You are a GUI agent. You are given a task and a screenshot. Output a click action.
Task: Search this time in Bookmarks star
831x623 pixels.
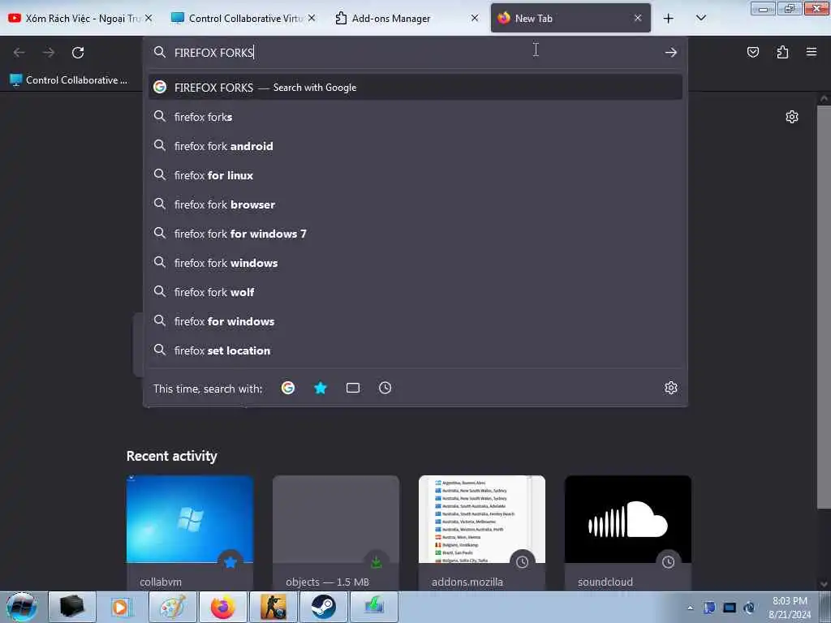[321, 388]
